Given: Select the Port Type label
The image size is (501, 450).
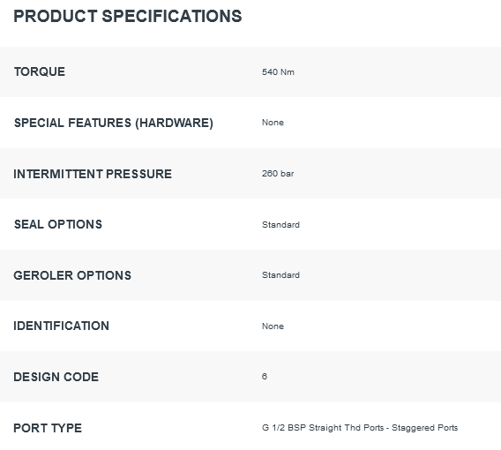Looking at the screenshot, I should click(x=48, y=428).
